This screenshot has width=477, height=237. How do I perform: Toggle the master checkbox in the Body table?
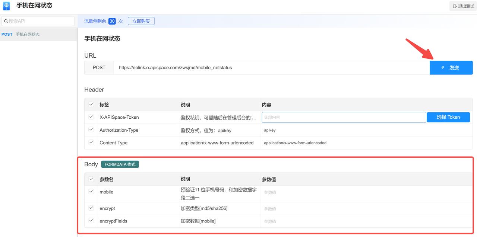[x=91, y=179]
